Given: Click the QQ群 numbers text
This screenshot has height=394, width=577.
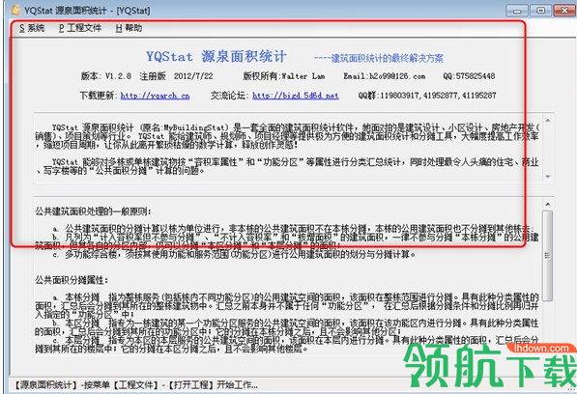Looking at the screenshot, I should pyautogui.click(x=427, y=96).
